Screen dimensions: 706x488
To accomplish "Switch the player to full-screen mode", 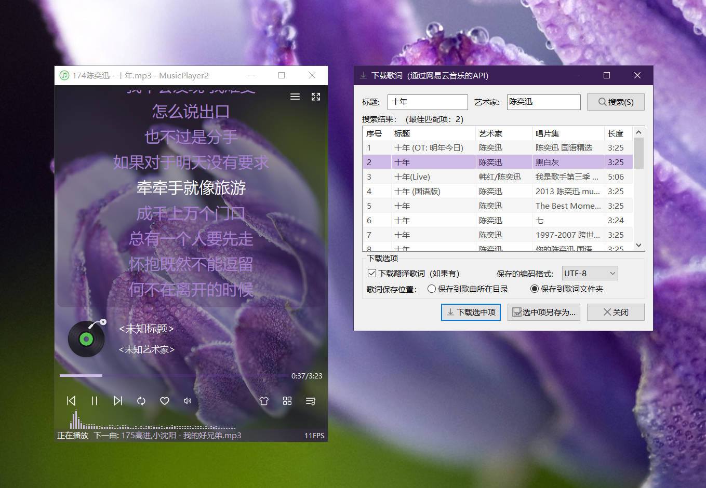I will (x=316, y=97).
